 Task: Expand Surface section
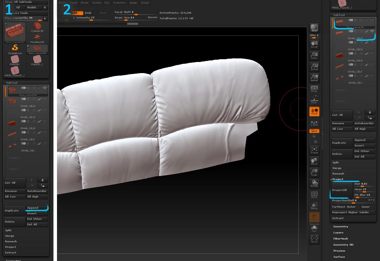pyautogui.click(x=339, y=257)
